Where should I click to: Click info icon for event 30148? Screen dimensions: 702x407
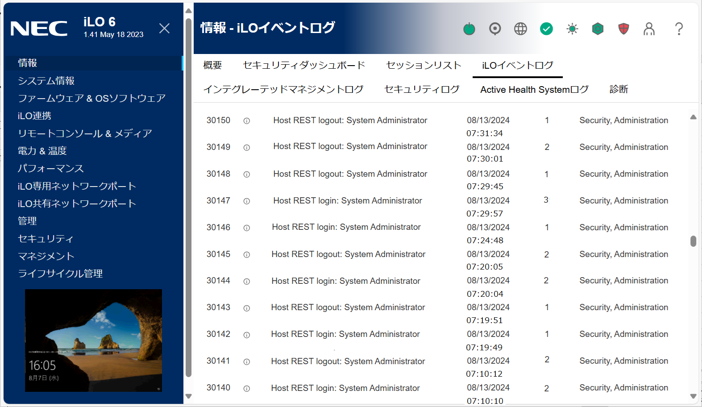click(x=246, y=174)
